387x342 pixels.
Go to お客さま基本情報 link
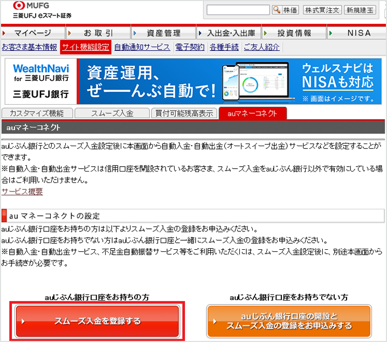(29, 47)
